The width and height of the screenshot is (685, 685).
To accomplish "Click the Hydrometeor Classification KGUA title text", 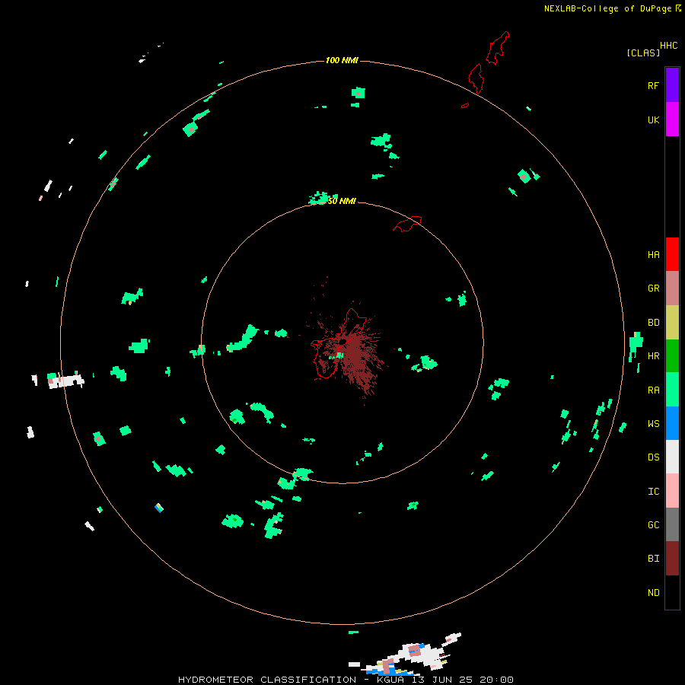I will click(346, 680).
